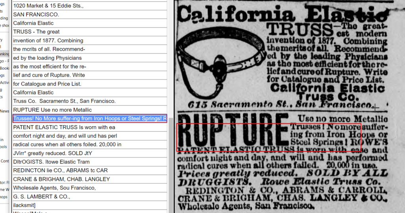Select the 'JVirr* greatly reduced. SOLD JtY' line

click(x=90, y=153)
